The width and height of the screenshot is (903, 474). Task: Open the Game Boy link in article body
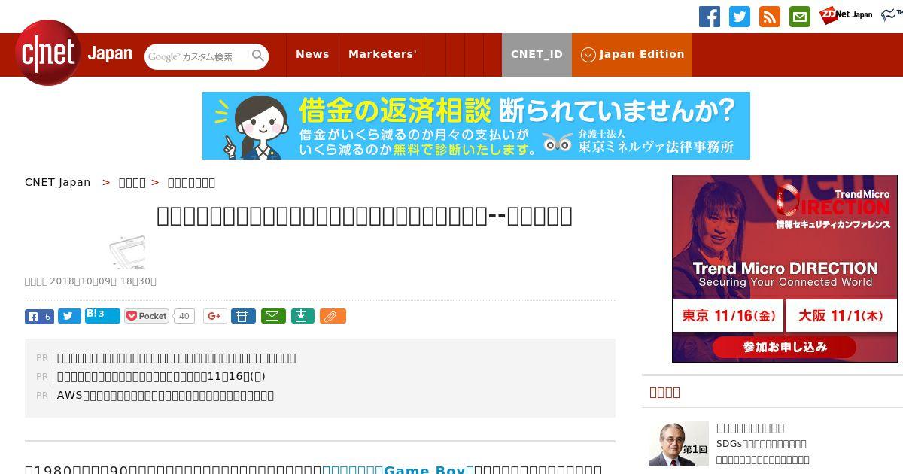(x=399, y=469)
